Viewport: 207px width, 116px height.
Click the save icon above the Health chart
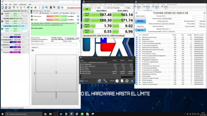(33, 51)
